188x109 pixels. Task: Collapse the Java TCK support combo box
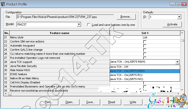[177, 62]
